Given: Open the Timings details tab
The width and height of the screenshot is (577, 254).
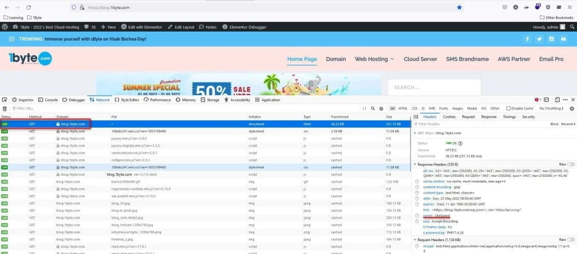Looking at the screenshot, I should point(509,117).
